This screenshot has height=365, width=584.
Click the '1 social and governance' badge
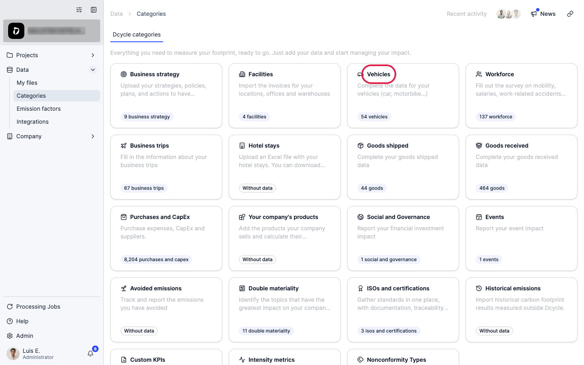coord(389,260)
